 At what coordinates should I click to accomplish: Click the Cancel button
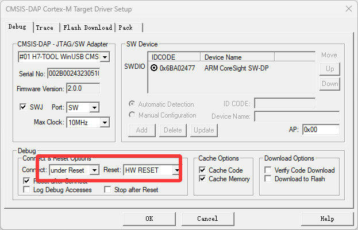click(207, 219)
